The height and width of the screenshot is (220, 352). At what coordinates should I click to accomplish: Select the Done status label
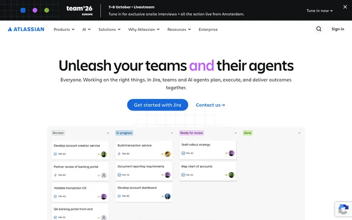(x=247, y=133)
